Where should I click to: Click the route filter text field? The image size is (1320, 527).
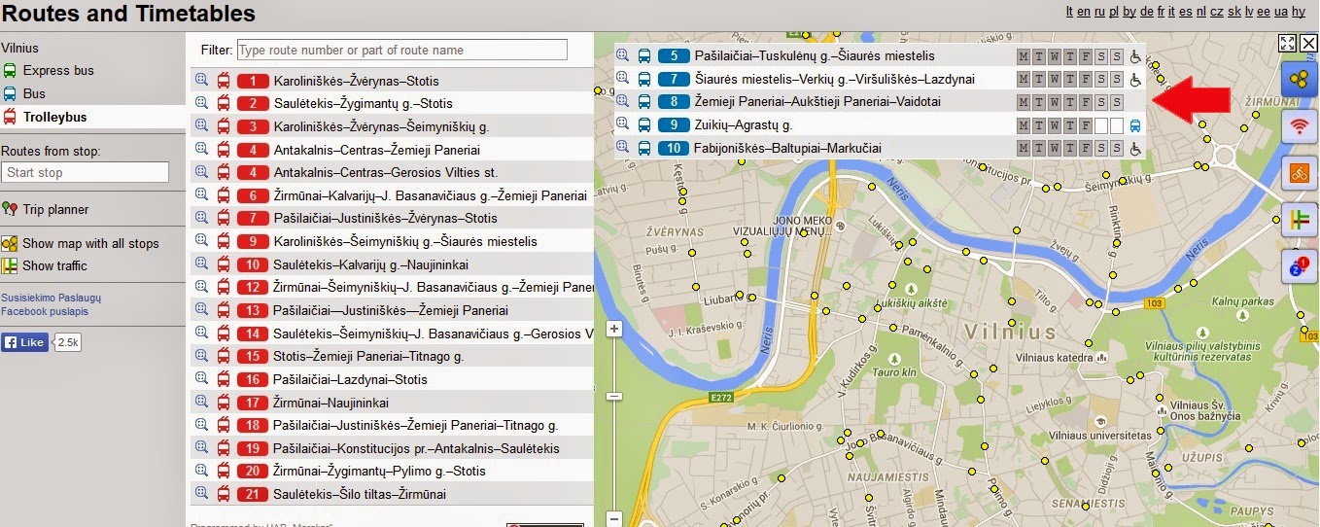pos(401,50)
